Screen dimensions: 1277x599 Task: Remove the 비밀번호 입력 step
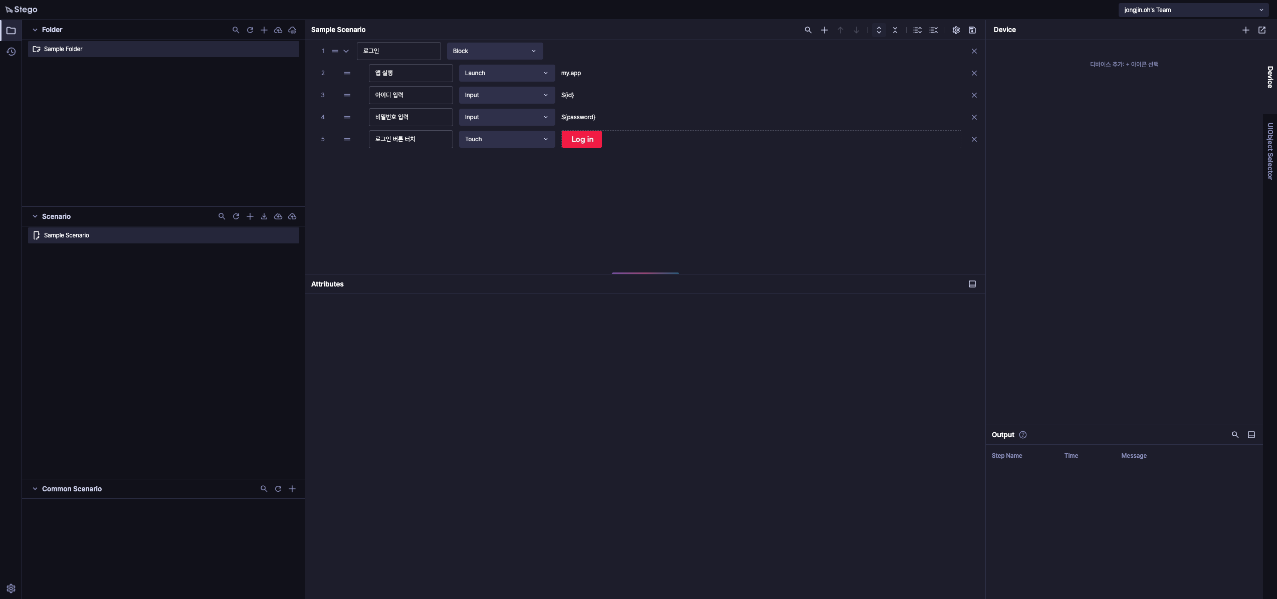pyautogui.click(x=974, y=117)
